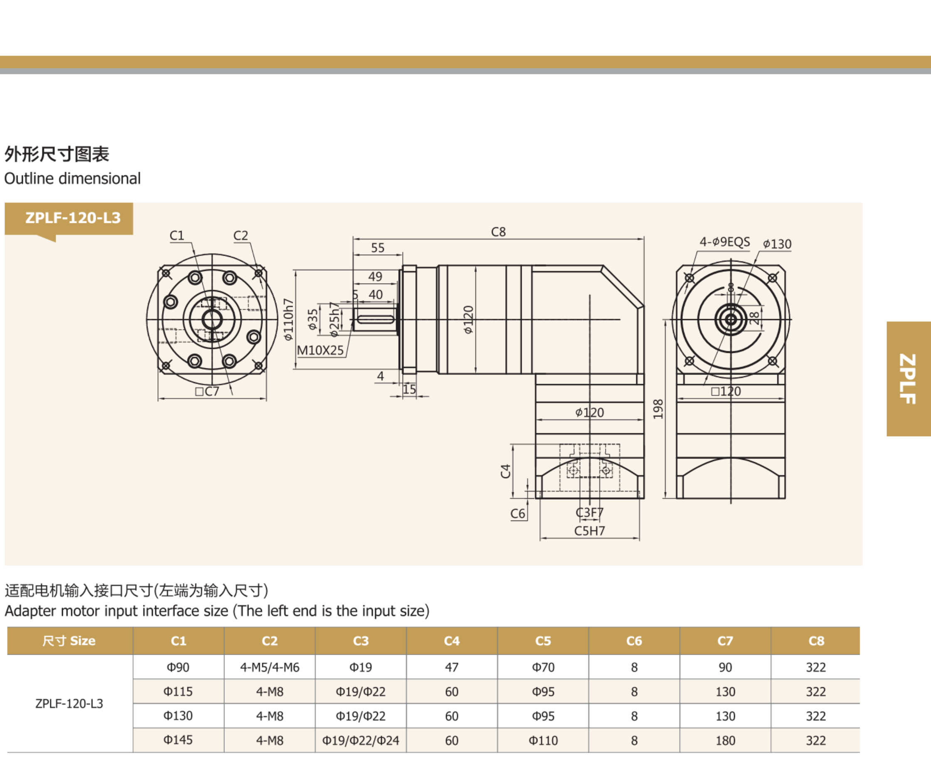Viewport: 931px width, 767px height.
Task: Click the 180 value in C7 column
Action: (x=725, y=740)
